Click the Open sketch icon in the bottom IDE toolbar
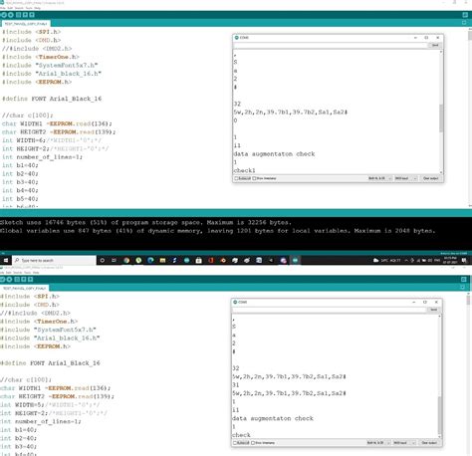Viewport: 472px width, 456px height. pos(24,280)
